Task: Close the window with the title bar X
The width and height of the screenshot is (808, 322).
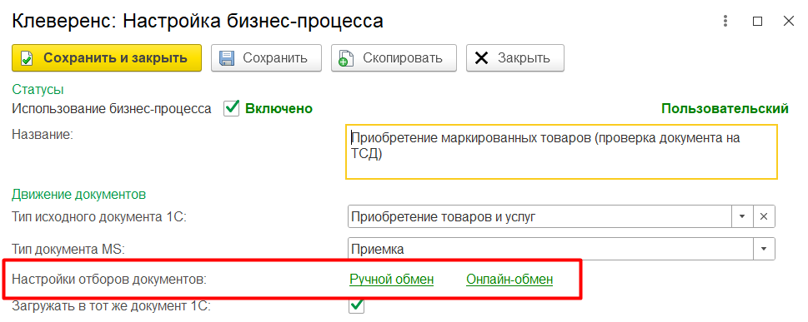Action: coord(789,21)
